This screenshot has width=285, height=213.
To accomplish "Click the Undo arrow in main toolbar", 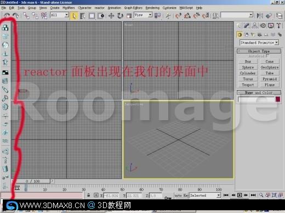I will click(7, 16).
